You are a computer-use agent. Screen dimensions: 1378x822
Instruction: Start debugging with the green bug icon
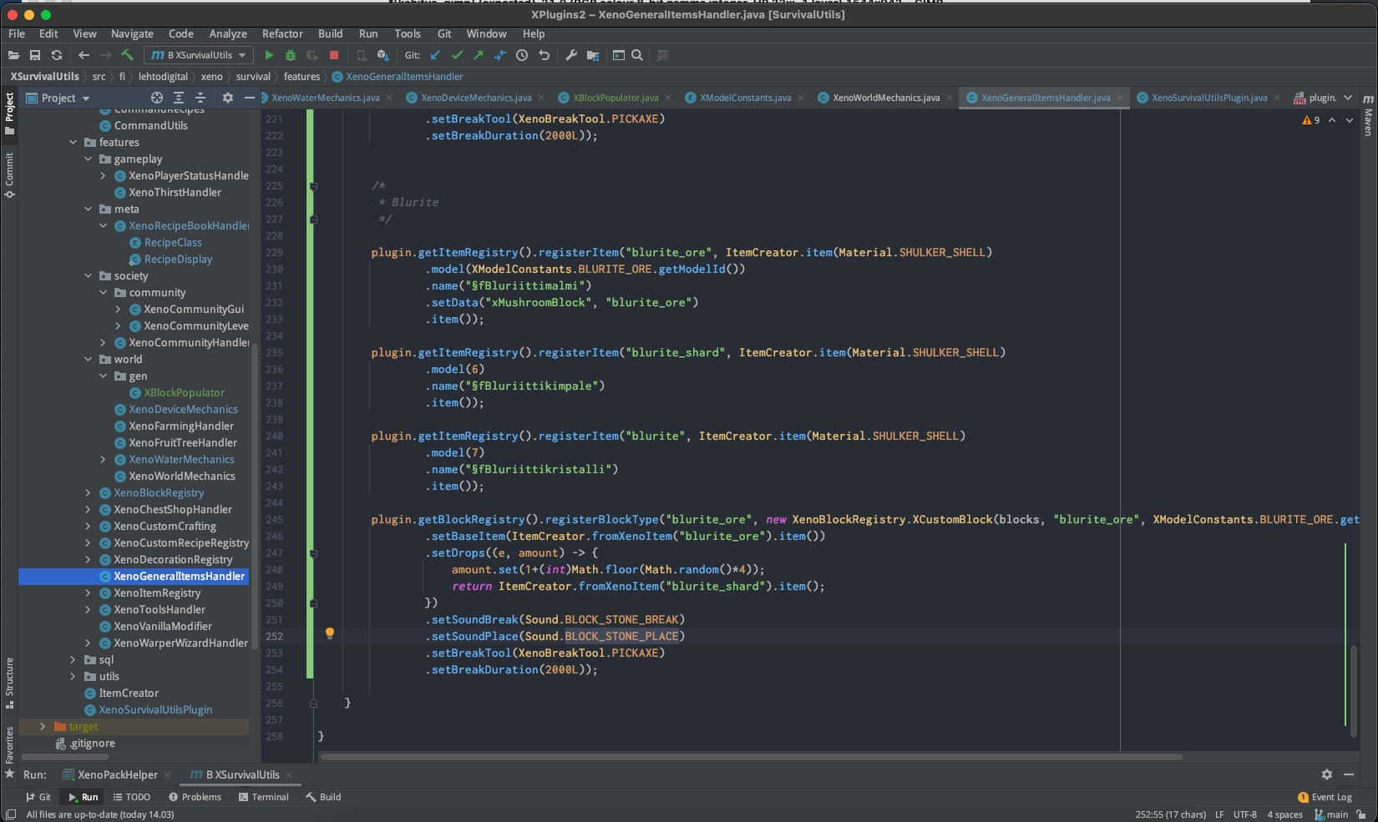point(291,55)
